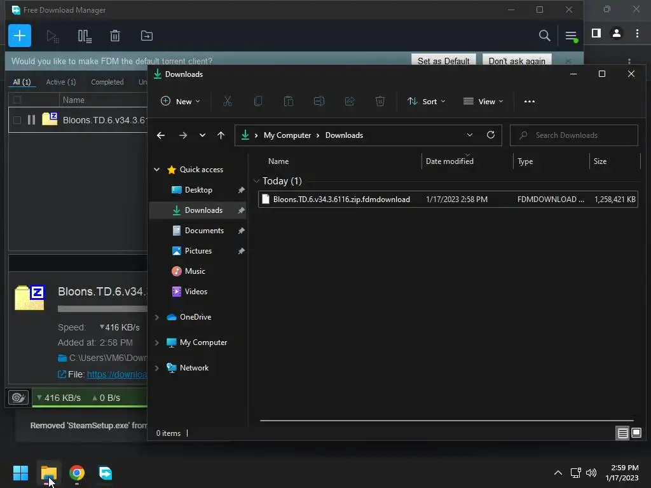Screen dimensions: 651x488
Task: Click the Paste icon in Explorer toolbar
Action: coord(288,101)
